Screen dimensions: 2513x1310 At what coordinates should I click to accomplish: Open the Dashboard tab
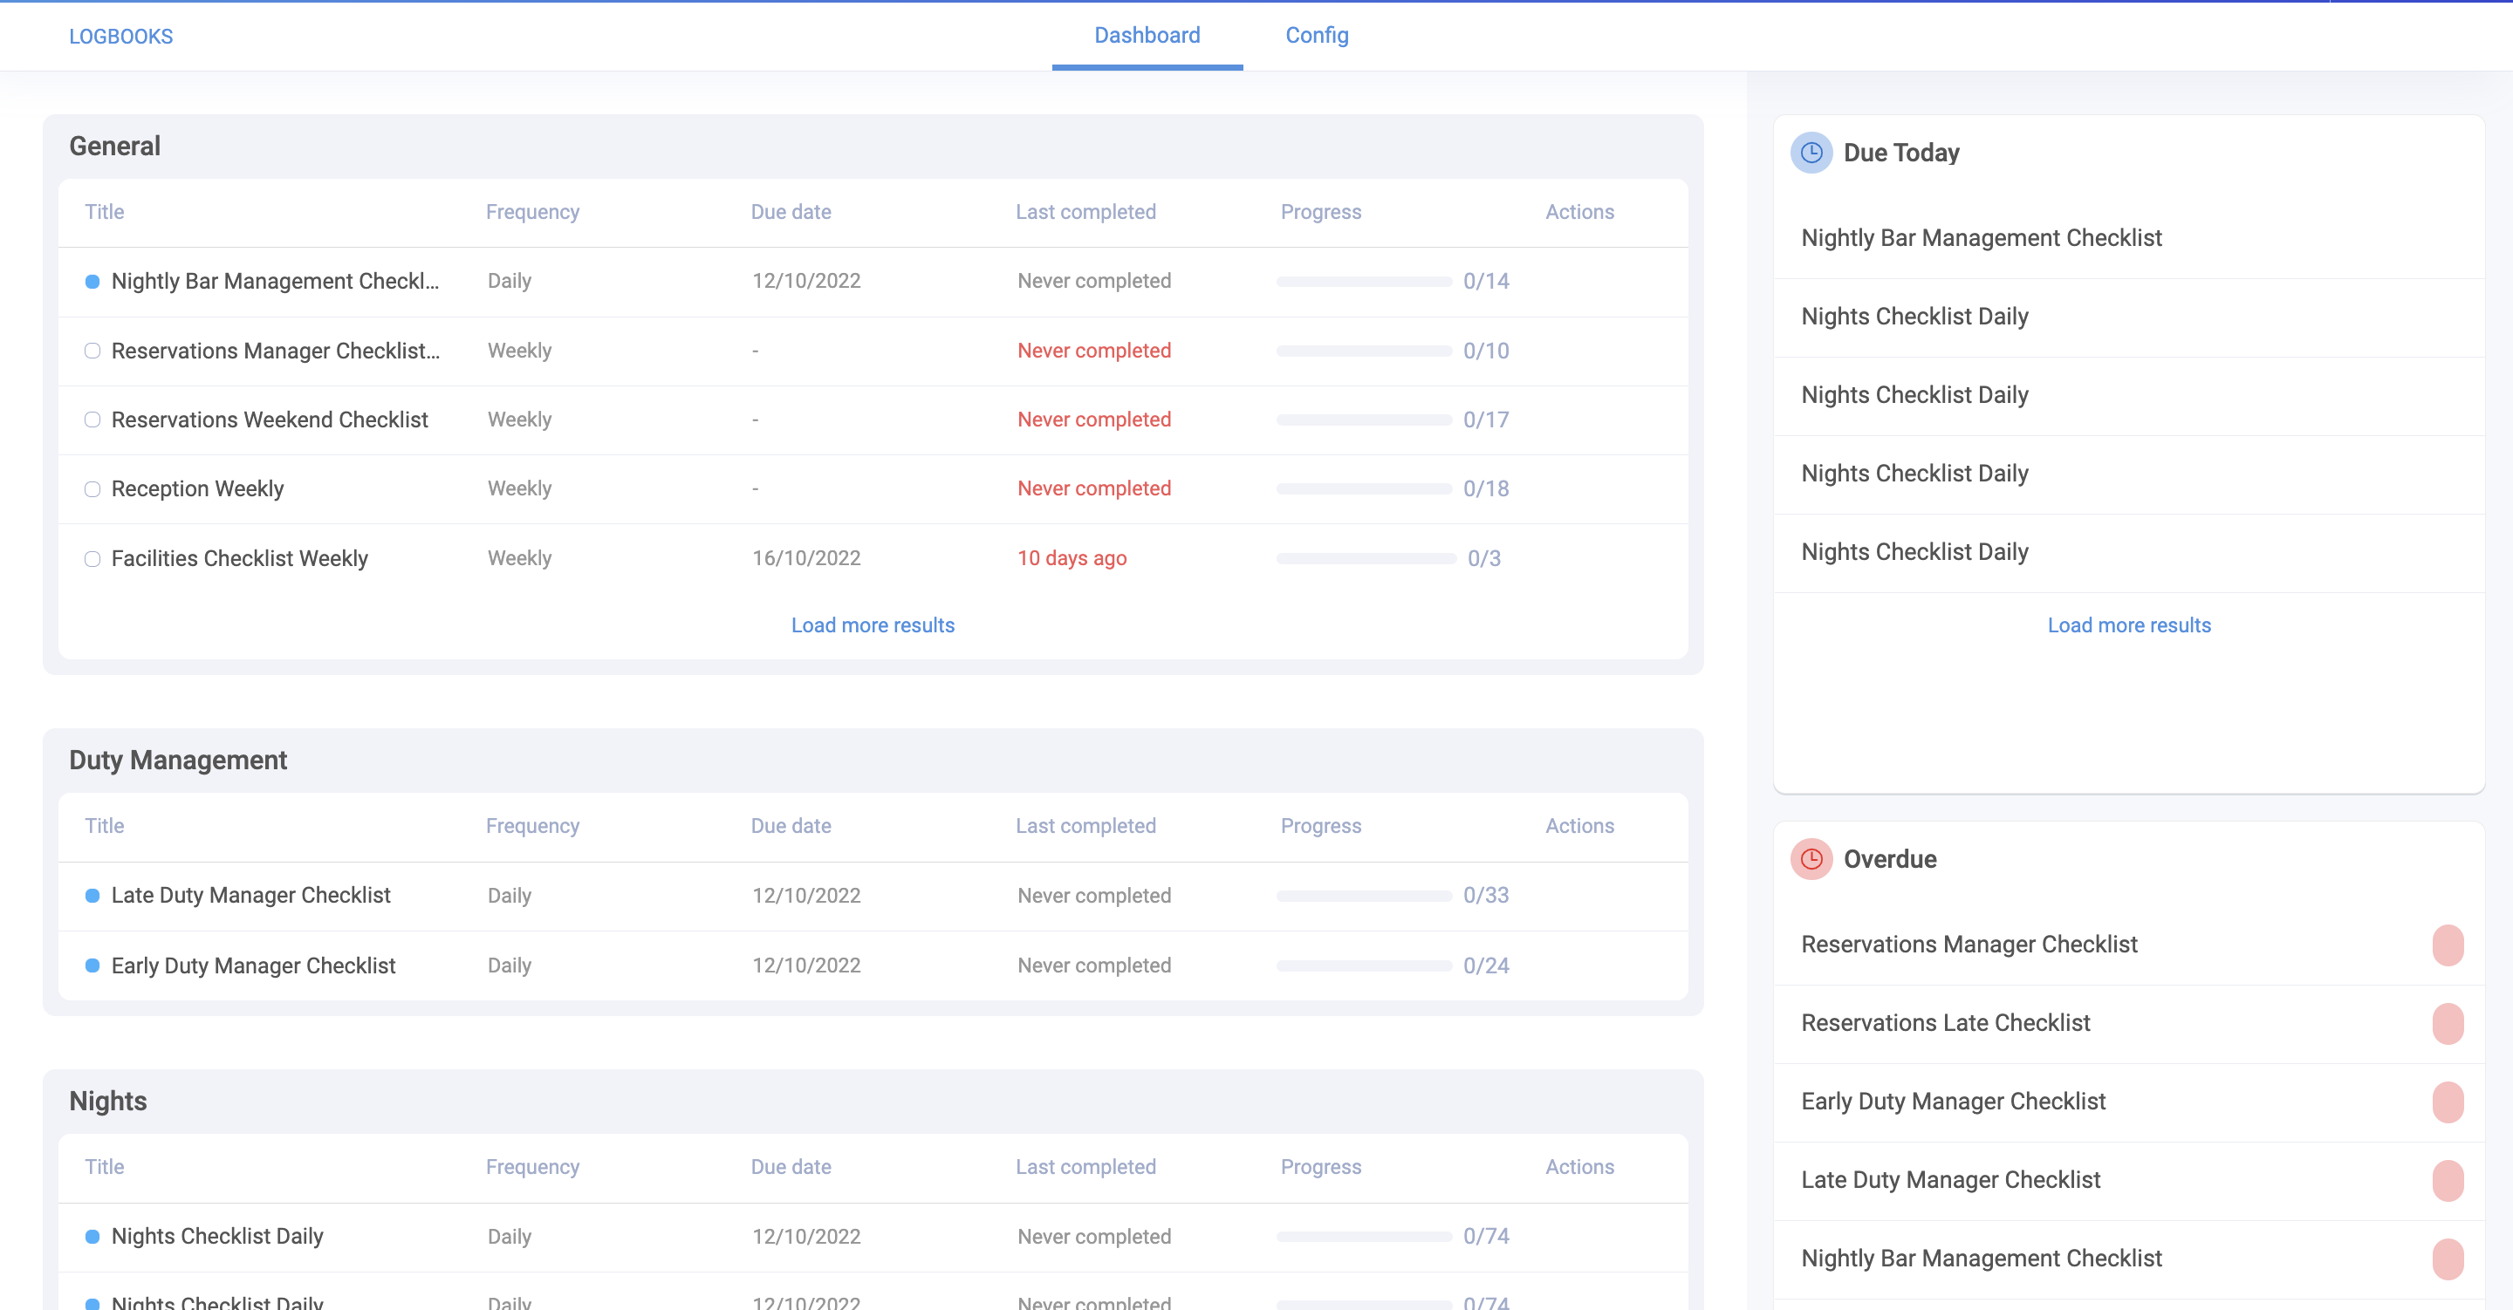pyautogui.click(x=1147, y=35)
